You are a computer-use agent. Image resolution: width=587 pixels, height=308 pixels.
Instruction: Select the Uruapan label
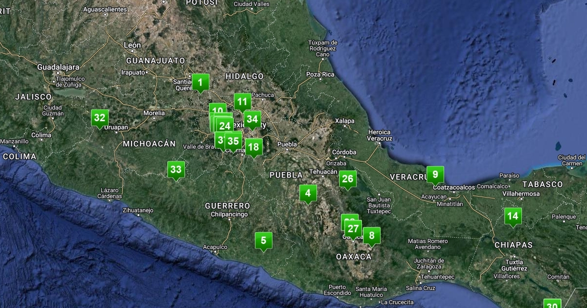coord(116,127)
